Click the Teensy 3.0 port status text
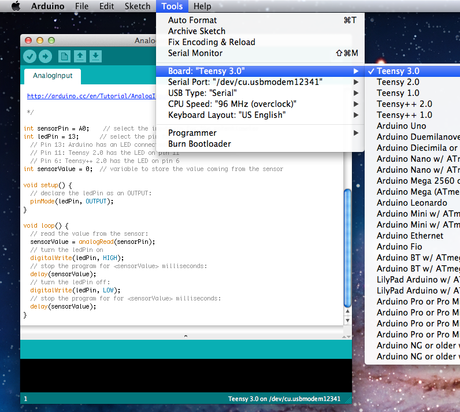Screen dimensions: 460x412 [284, 399]
